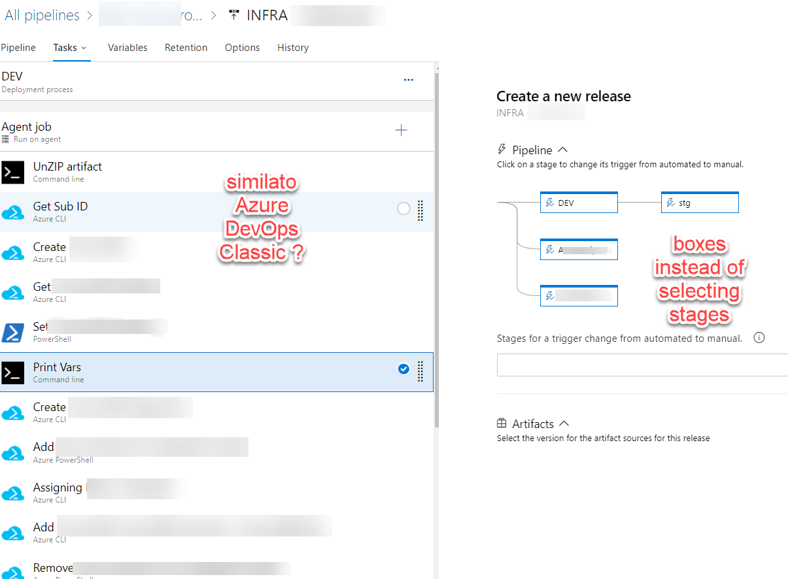Select the Print Vars task

pos(216,372)
